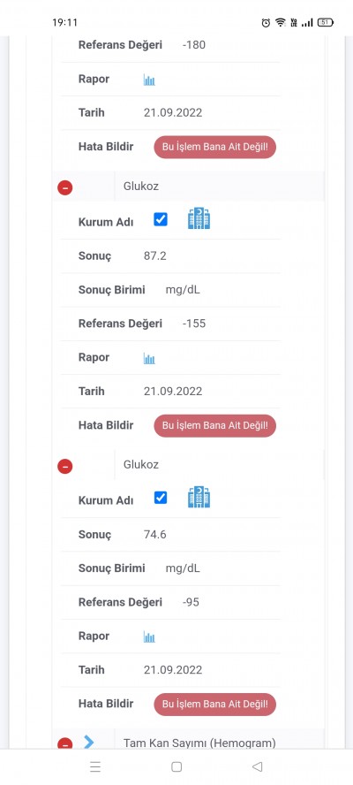Tap hospital building icon for Glukoz 74.6
The height and width of the screenshot is (785, 353).
(x=199, y=497)
